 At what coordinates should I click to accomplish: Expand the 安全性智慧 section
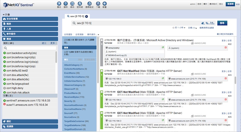(x=30, y=19)
